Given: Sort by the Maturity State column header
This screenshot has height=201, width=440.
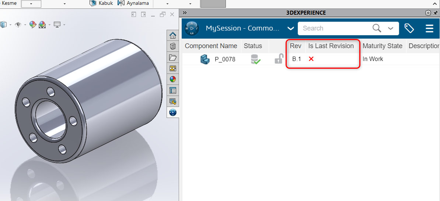Looking at the screenshot, I should [x=383, y=46].
